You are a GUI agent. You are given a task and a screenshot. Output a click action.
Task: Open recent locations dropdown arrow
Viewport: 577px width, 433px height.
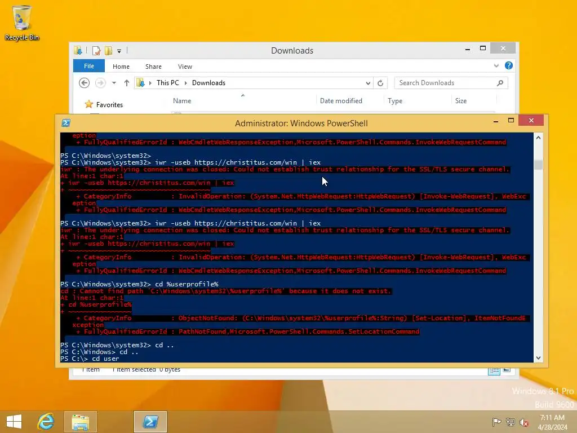pyautogui.click(x=114, y=83)
